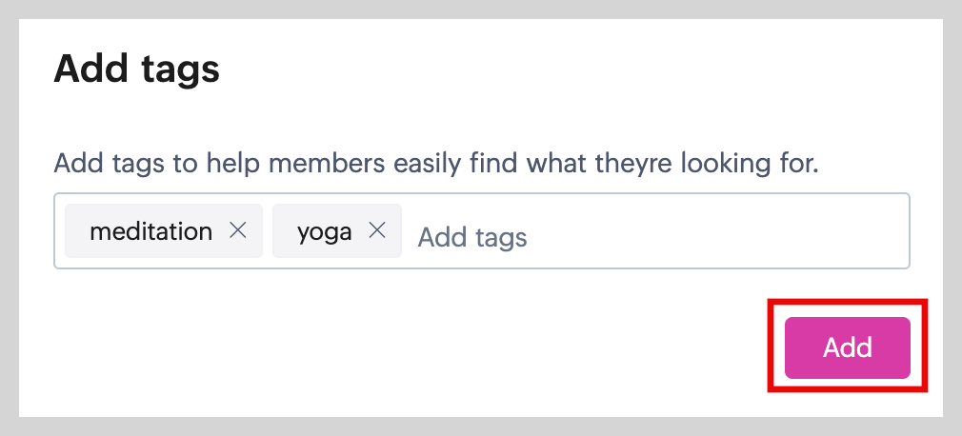Place cursor in the "Add tags" placeholder
The height and width of the screenshot is (436, 962).
tap(472, 236)
